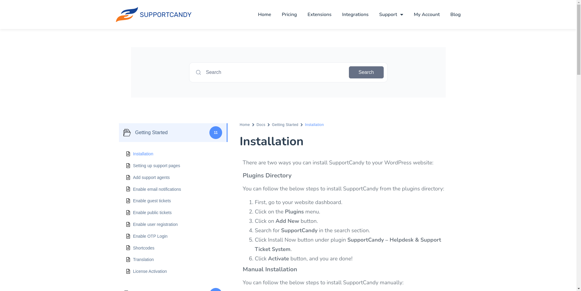Open the Integrations page
The image size is (581, 291).
click(355, 15)
